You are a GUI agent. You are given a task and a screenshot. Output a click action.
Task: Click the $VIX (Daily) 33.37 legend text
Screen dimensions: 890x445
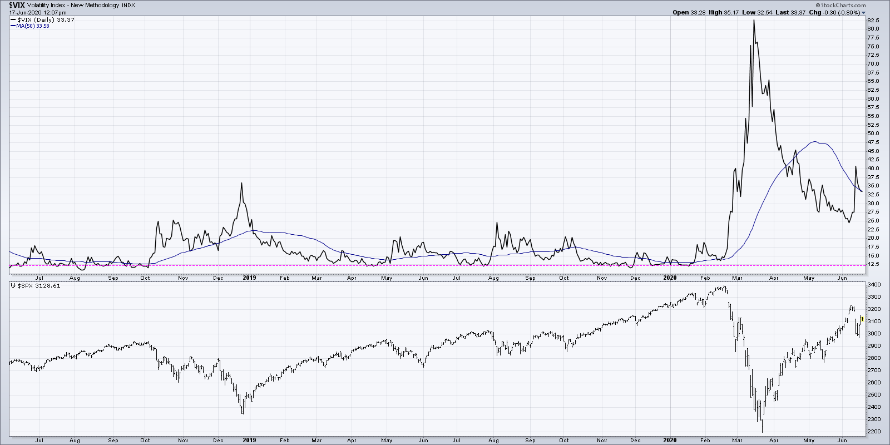tap(46, 20)
